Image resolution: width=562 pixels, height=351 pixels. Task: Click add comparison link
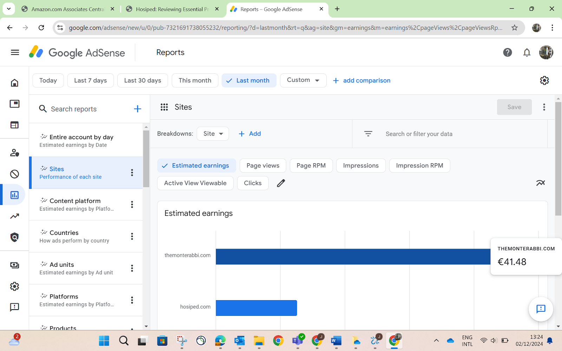361,80
